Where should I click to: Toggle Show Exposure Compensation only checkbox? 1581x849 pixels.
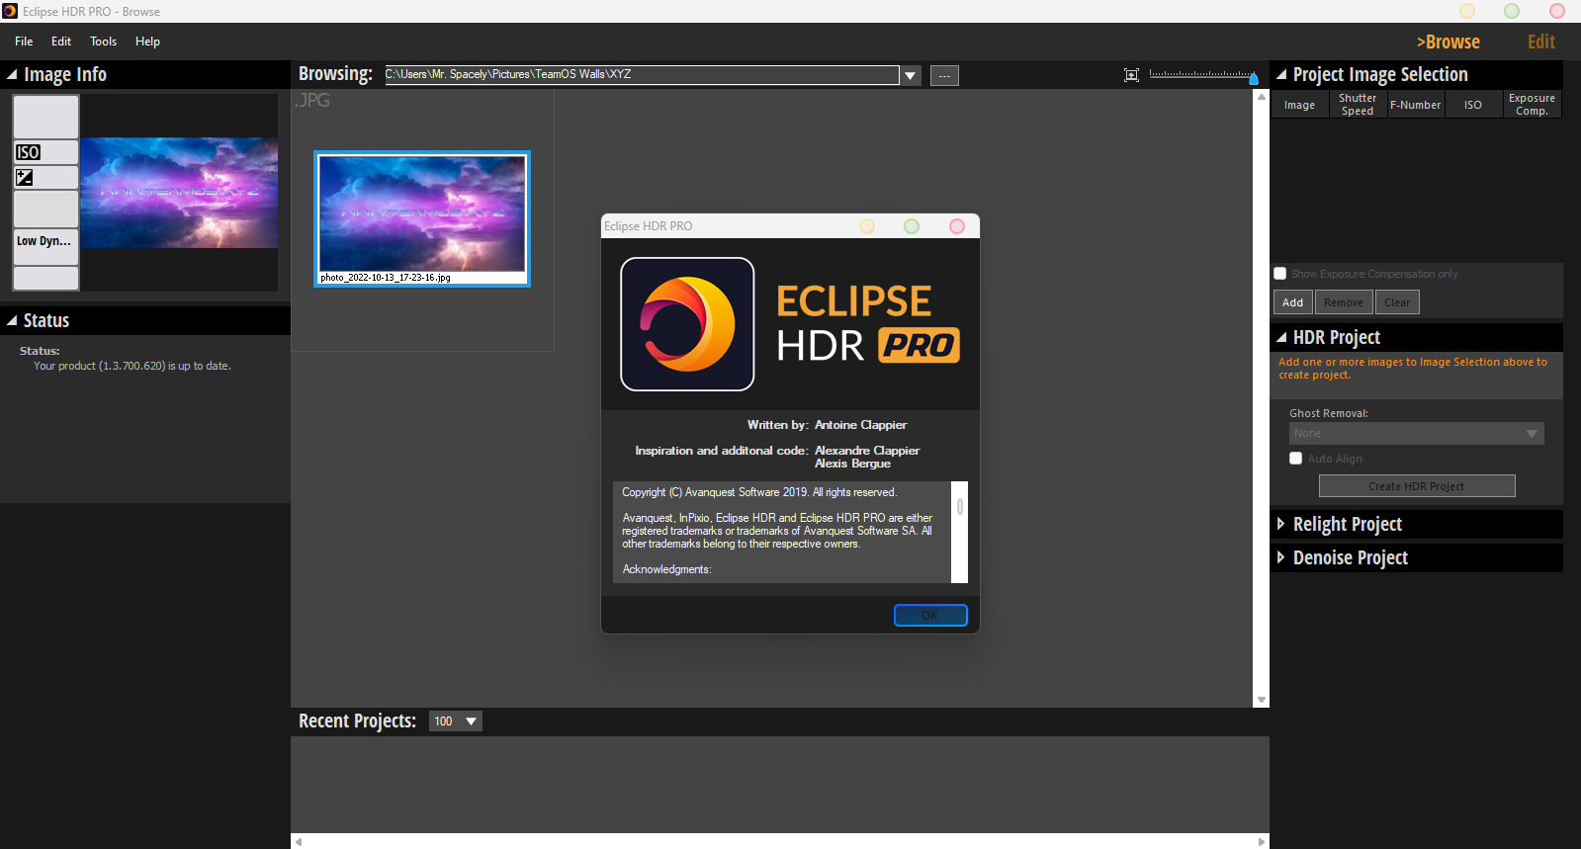(x=1280, y=274)
